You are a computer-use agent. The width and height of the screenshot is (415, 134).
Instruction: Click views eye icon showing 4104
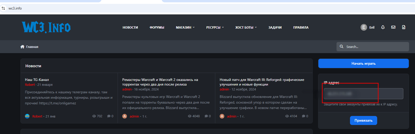[x=287, y=116]
